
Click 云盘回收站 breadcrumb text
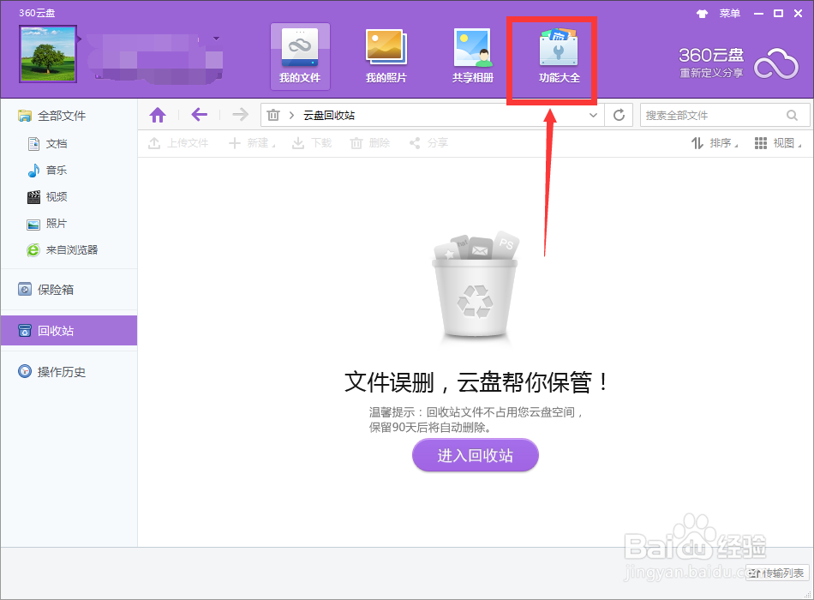coord(329,116)
